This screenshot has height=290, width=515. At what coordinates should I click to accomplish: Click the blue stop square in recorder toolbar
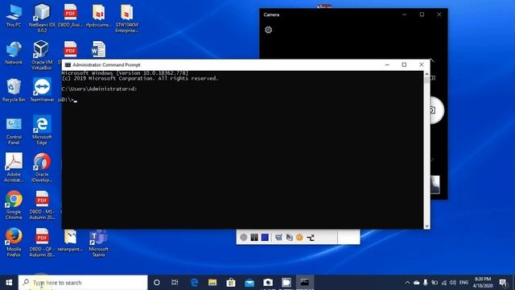tap(265, 238)
